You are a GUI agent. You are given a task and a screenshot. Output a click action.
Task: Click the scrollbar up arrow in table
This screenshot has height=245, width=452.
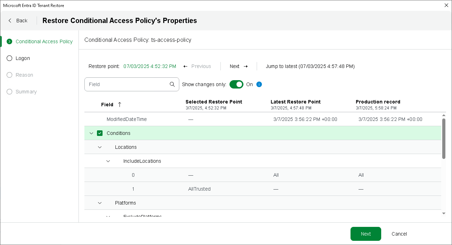click(444, 115)
